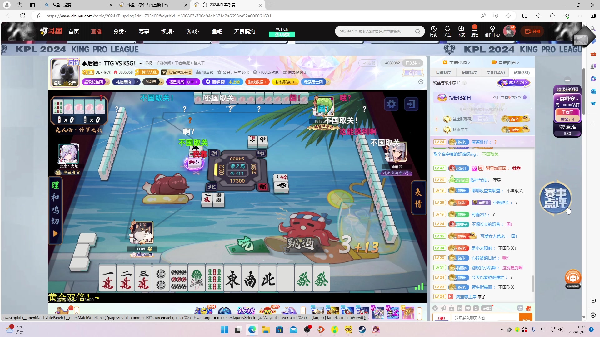
Task: Expand the 视频 video menu
Action: click(x=167, y=32)
